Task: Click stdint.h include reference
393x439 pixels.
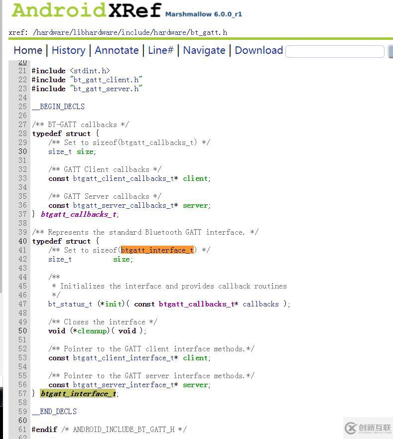Action: pos(90,71)
